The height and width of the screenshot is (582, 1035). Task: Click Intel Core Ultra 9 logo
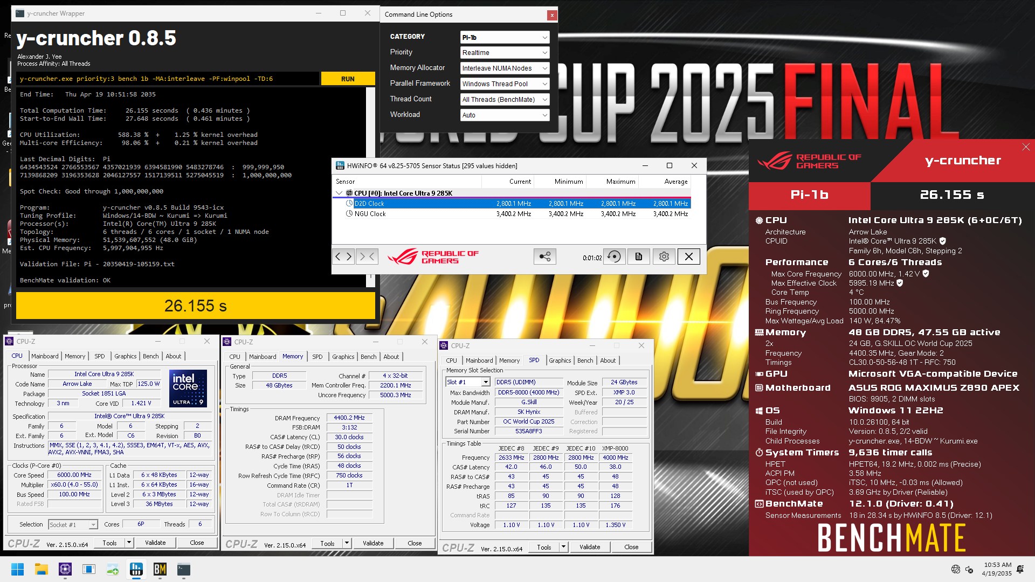[188, 389]
